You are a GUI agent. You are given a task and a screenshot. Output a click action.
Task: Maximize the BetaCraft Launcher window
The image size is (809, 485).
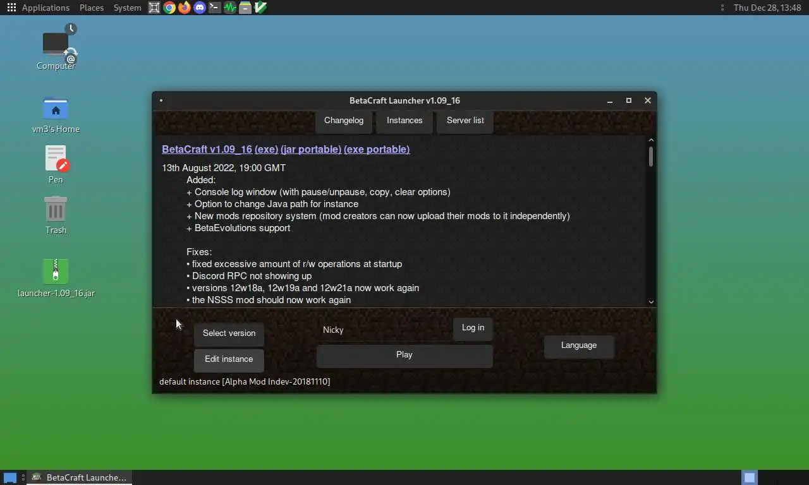tap(629, 100)
